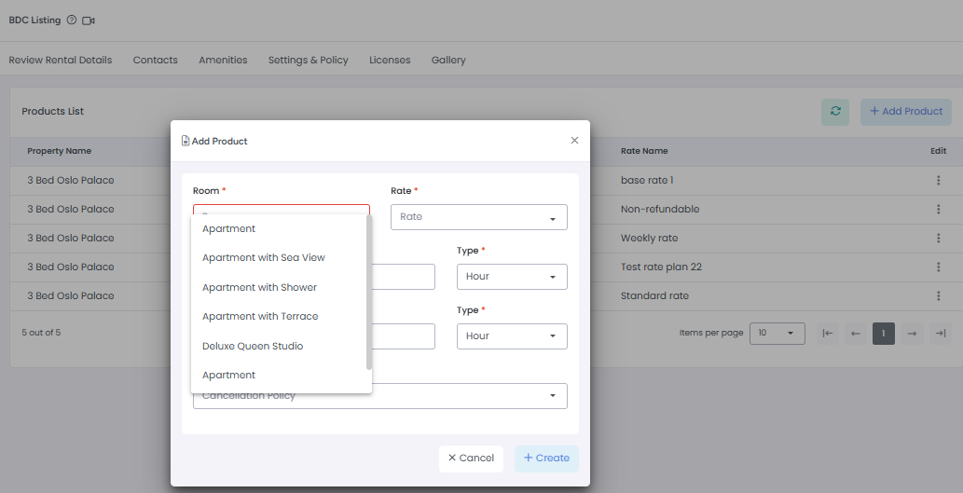963x493 pixels.
Task: Switch to Licenses tab
Action: click(x=390, y=61)
